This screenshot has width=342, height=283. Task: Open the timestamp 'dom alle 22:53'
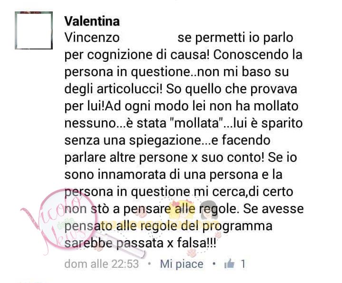[x=102, y=264]
